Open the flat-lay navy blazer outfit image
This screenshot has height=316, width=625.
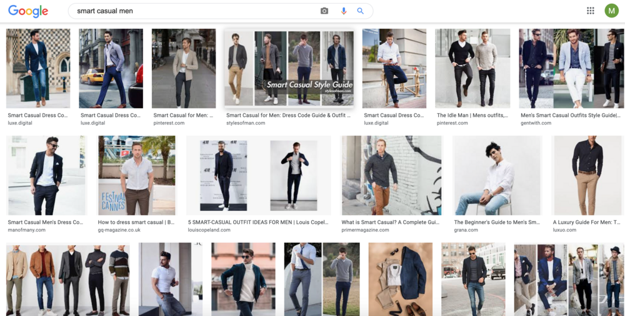click(x=401, y=279)
